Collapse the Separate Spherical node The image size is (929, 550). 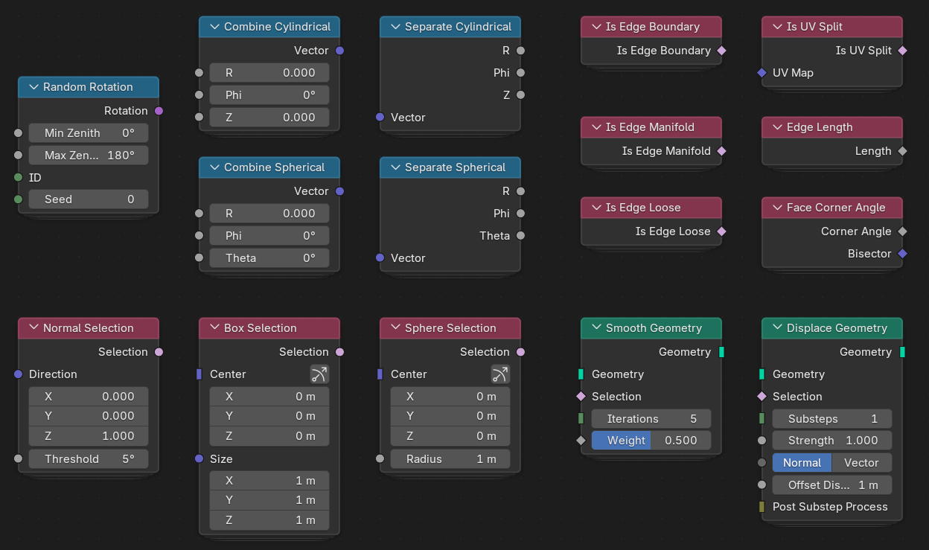395,167
